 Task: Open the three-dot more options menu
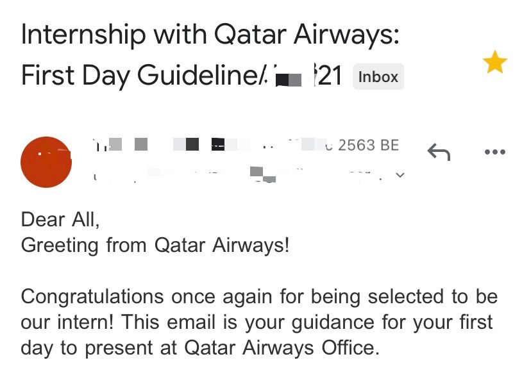[495, 152]
